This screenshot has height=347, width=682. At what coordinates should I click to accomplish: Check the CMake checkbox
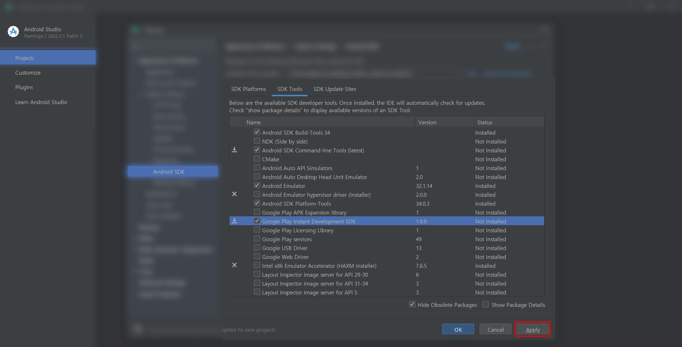(x=257, y=159)
